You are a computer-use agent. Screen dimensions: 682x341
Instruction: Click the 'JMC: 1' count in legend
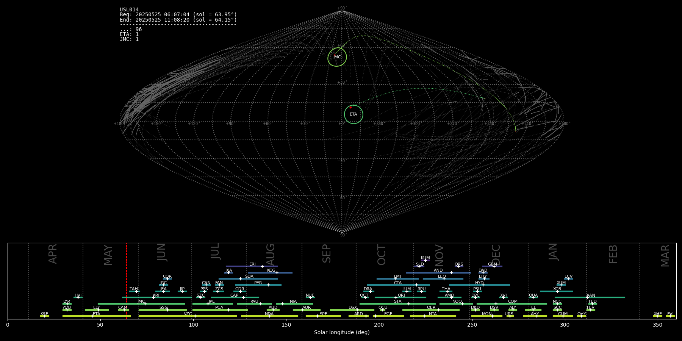[x=129, y=39]
